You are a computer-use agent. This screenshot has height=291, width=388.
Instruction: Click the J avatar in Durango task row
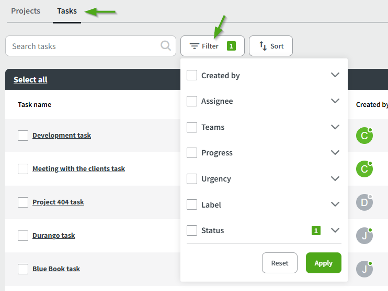coord(364,236)
